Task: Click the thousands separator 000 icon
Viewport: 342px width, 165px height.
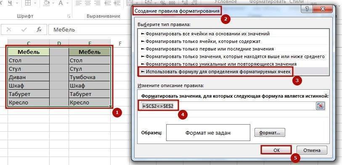Action: [x=172, y=3]
